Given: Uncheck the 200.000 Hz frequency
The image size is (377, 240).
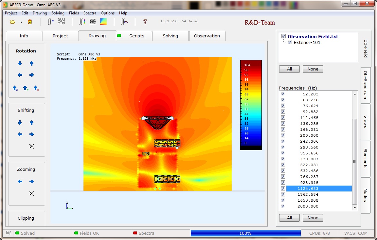Looking at the screenshot, I should pyautogui.click(x=283, y=135).
